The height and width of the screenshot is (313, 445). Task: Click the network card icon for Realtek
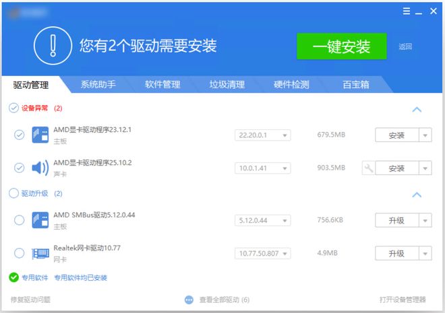(x=40, y=253)
